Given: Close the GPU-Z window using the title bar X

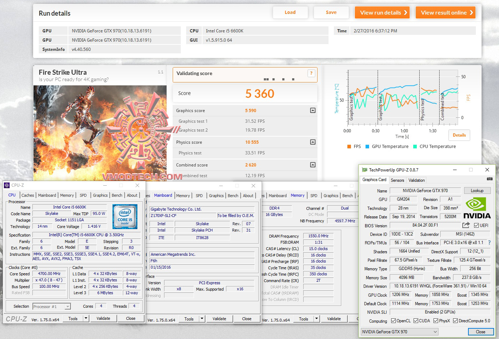Looking at the screenshot, I should click(x=487, y=170).
